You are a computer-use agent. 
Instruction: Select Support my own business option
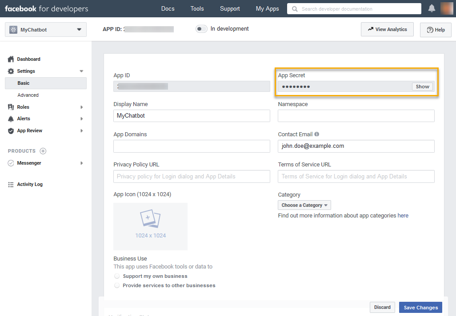point(117,276)
